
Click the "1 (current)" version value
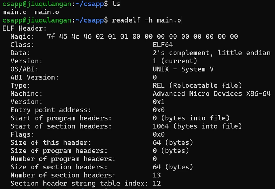click(175, 61)
